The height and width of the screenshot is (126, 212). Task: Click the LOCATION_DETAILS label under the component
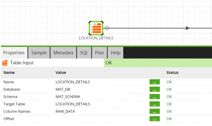(96, 38)
